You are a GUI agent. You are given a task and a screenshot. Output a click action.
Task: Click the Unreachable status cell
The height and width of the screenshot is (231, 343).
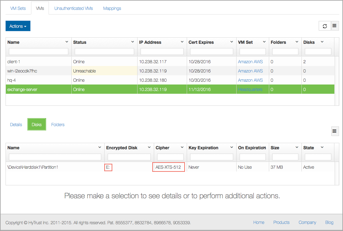104,71
